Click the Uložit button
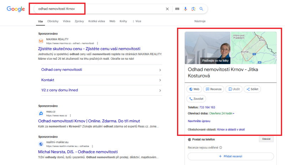This screenshot has height=165, width=285. [x=234, y=89]
